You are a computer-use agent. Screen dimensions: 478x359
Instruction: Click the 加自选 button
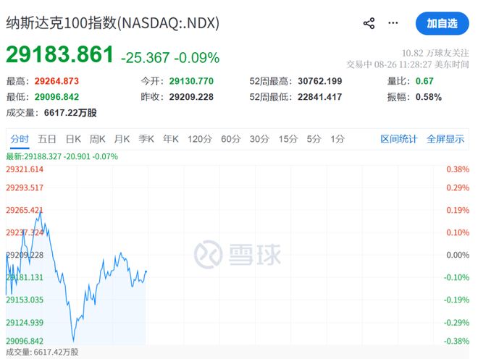[442, 23]
